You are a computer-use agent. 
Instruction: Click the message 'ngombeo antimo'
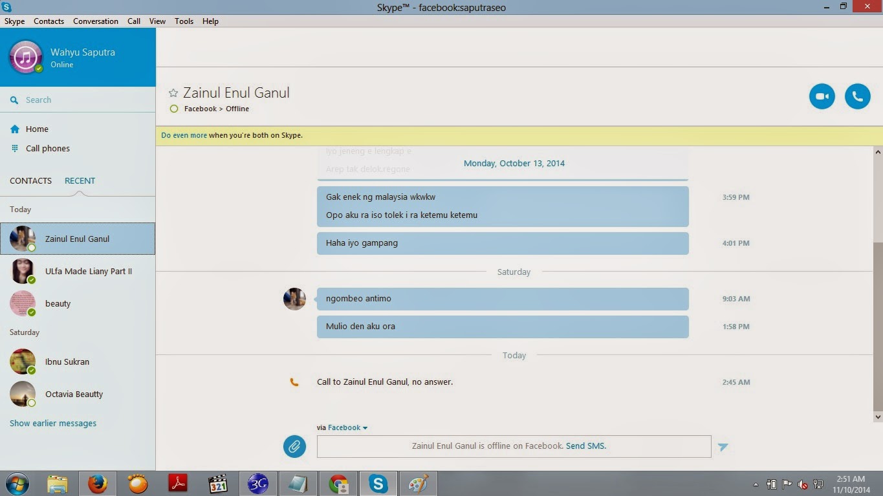coord(503,299)
